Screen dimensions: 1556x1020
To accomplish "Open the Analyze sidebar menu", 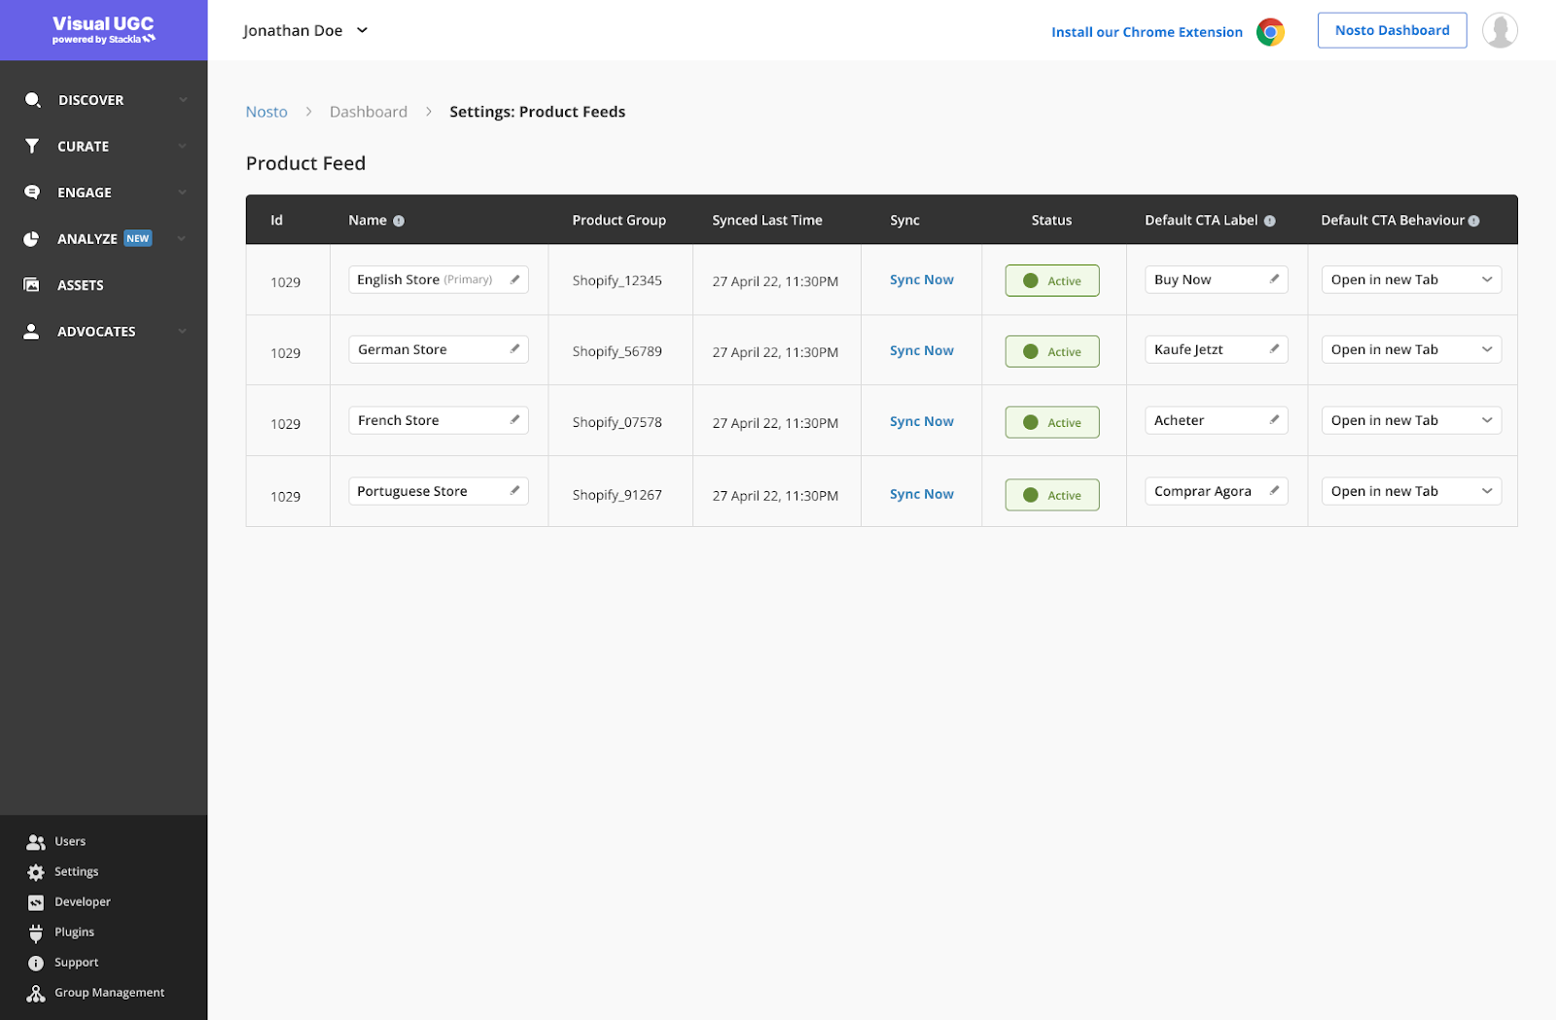I will [x=103, y=239].
